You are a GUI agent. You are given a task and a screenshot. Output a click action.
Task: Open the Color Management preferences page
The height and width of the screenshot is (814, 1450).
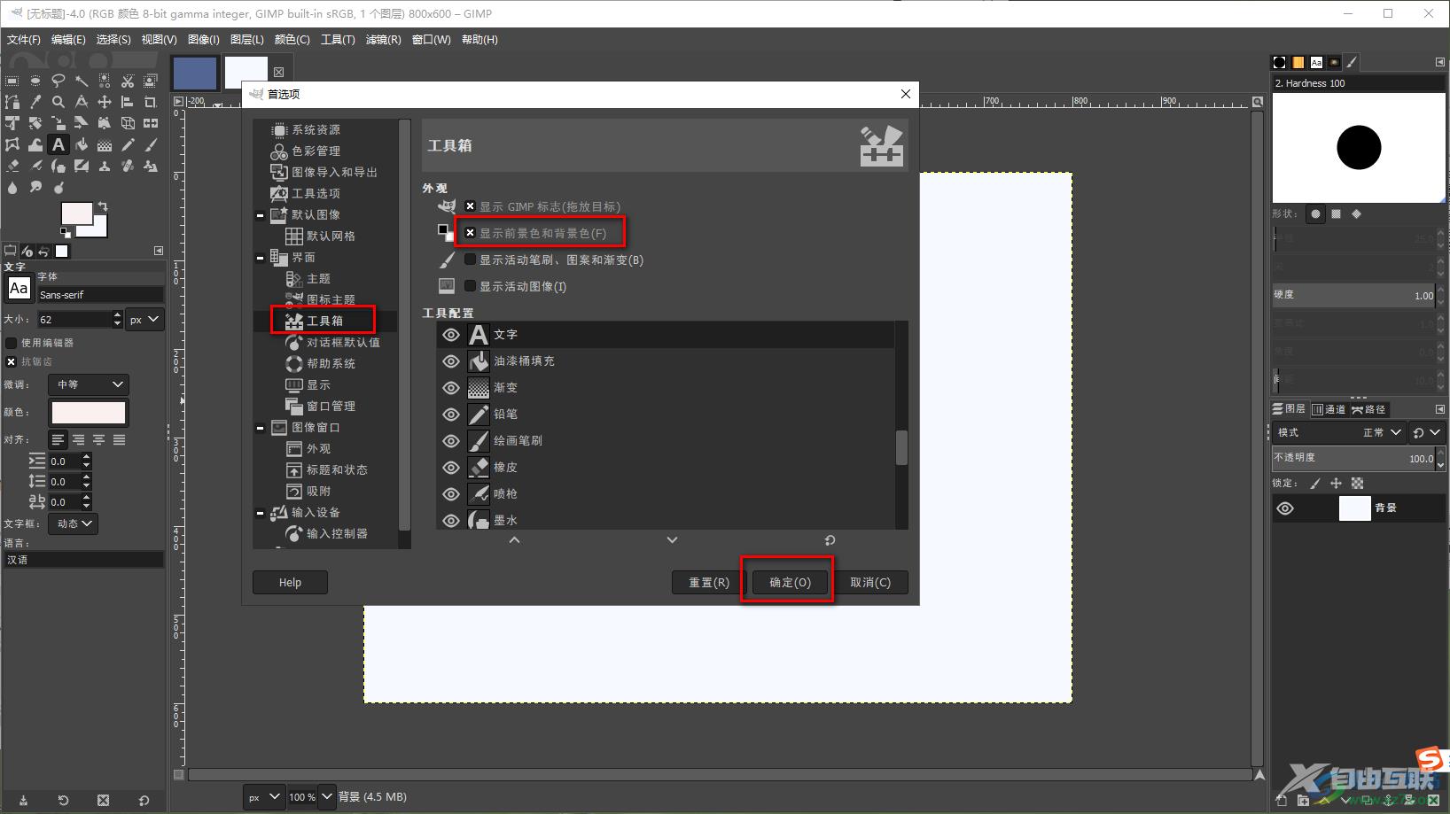pos(316,151)
